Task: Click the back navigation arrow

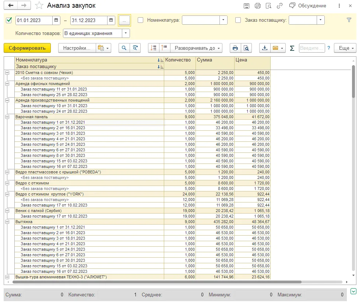Action: 11,6
